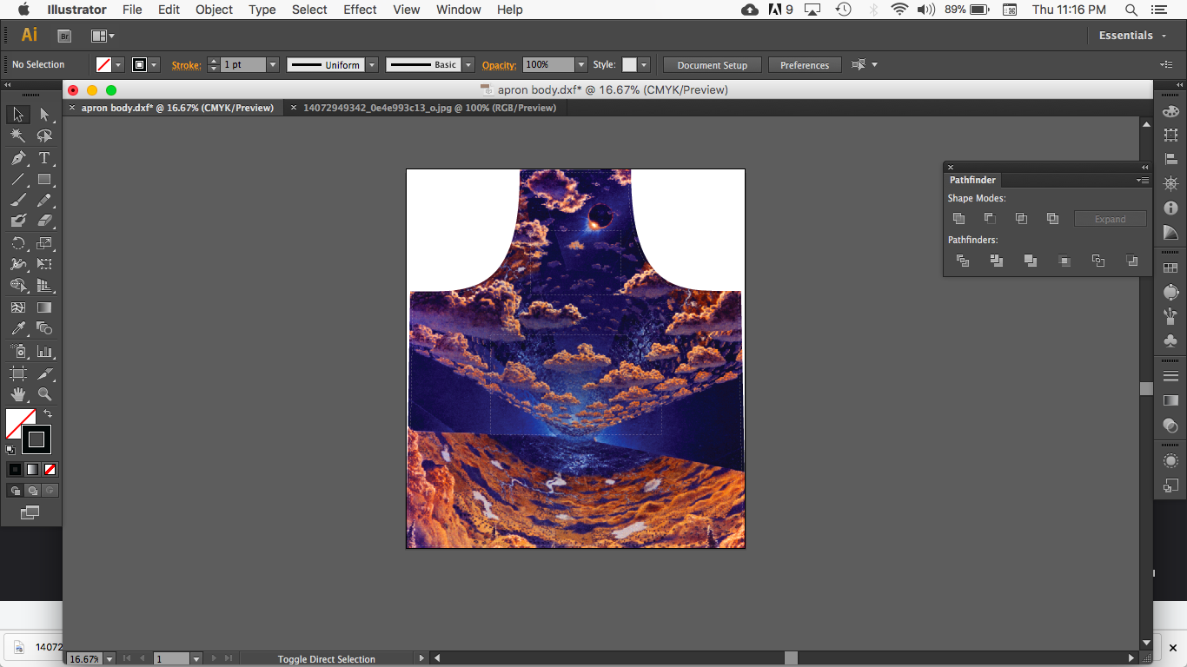Select the Mesh tool
This screenshot has width=1187, height=667.
click(x=17, y=307)
